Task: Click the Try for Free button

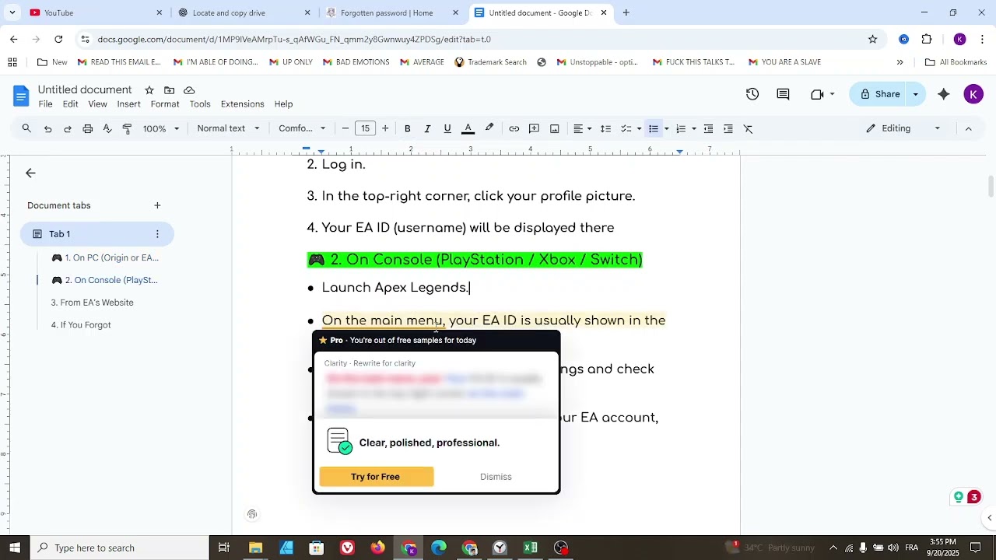Action: (377, 477)
